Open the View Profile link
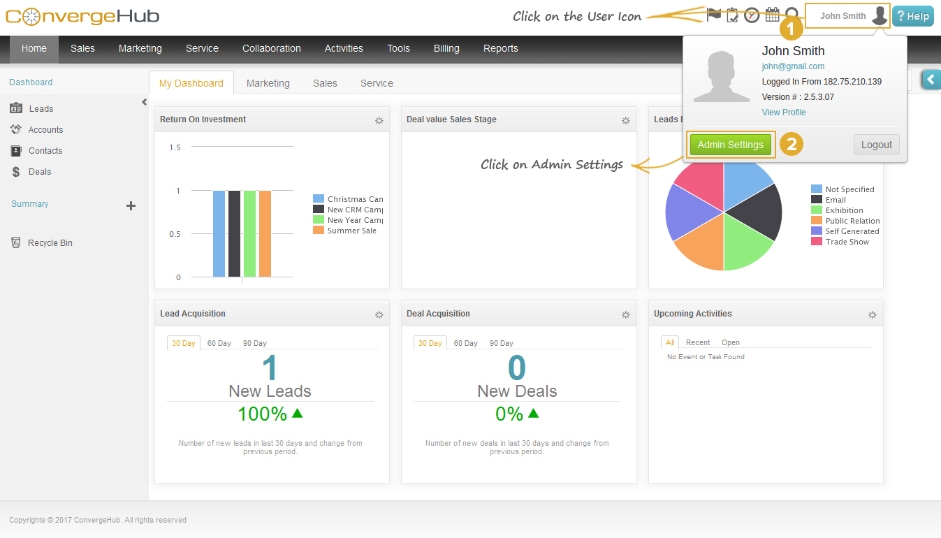 tap(784, 112)
